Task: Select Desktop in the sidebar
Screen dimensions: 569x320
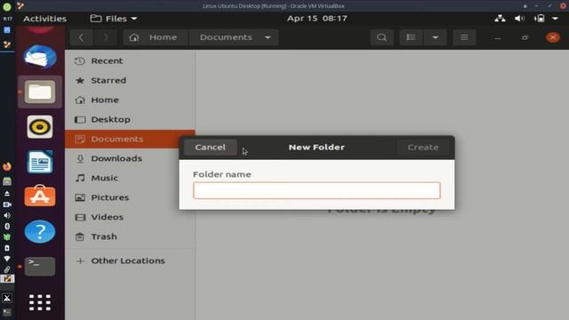Action: click(x=130, y=119)
